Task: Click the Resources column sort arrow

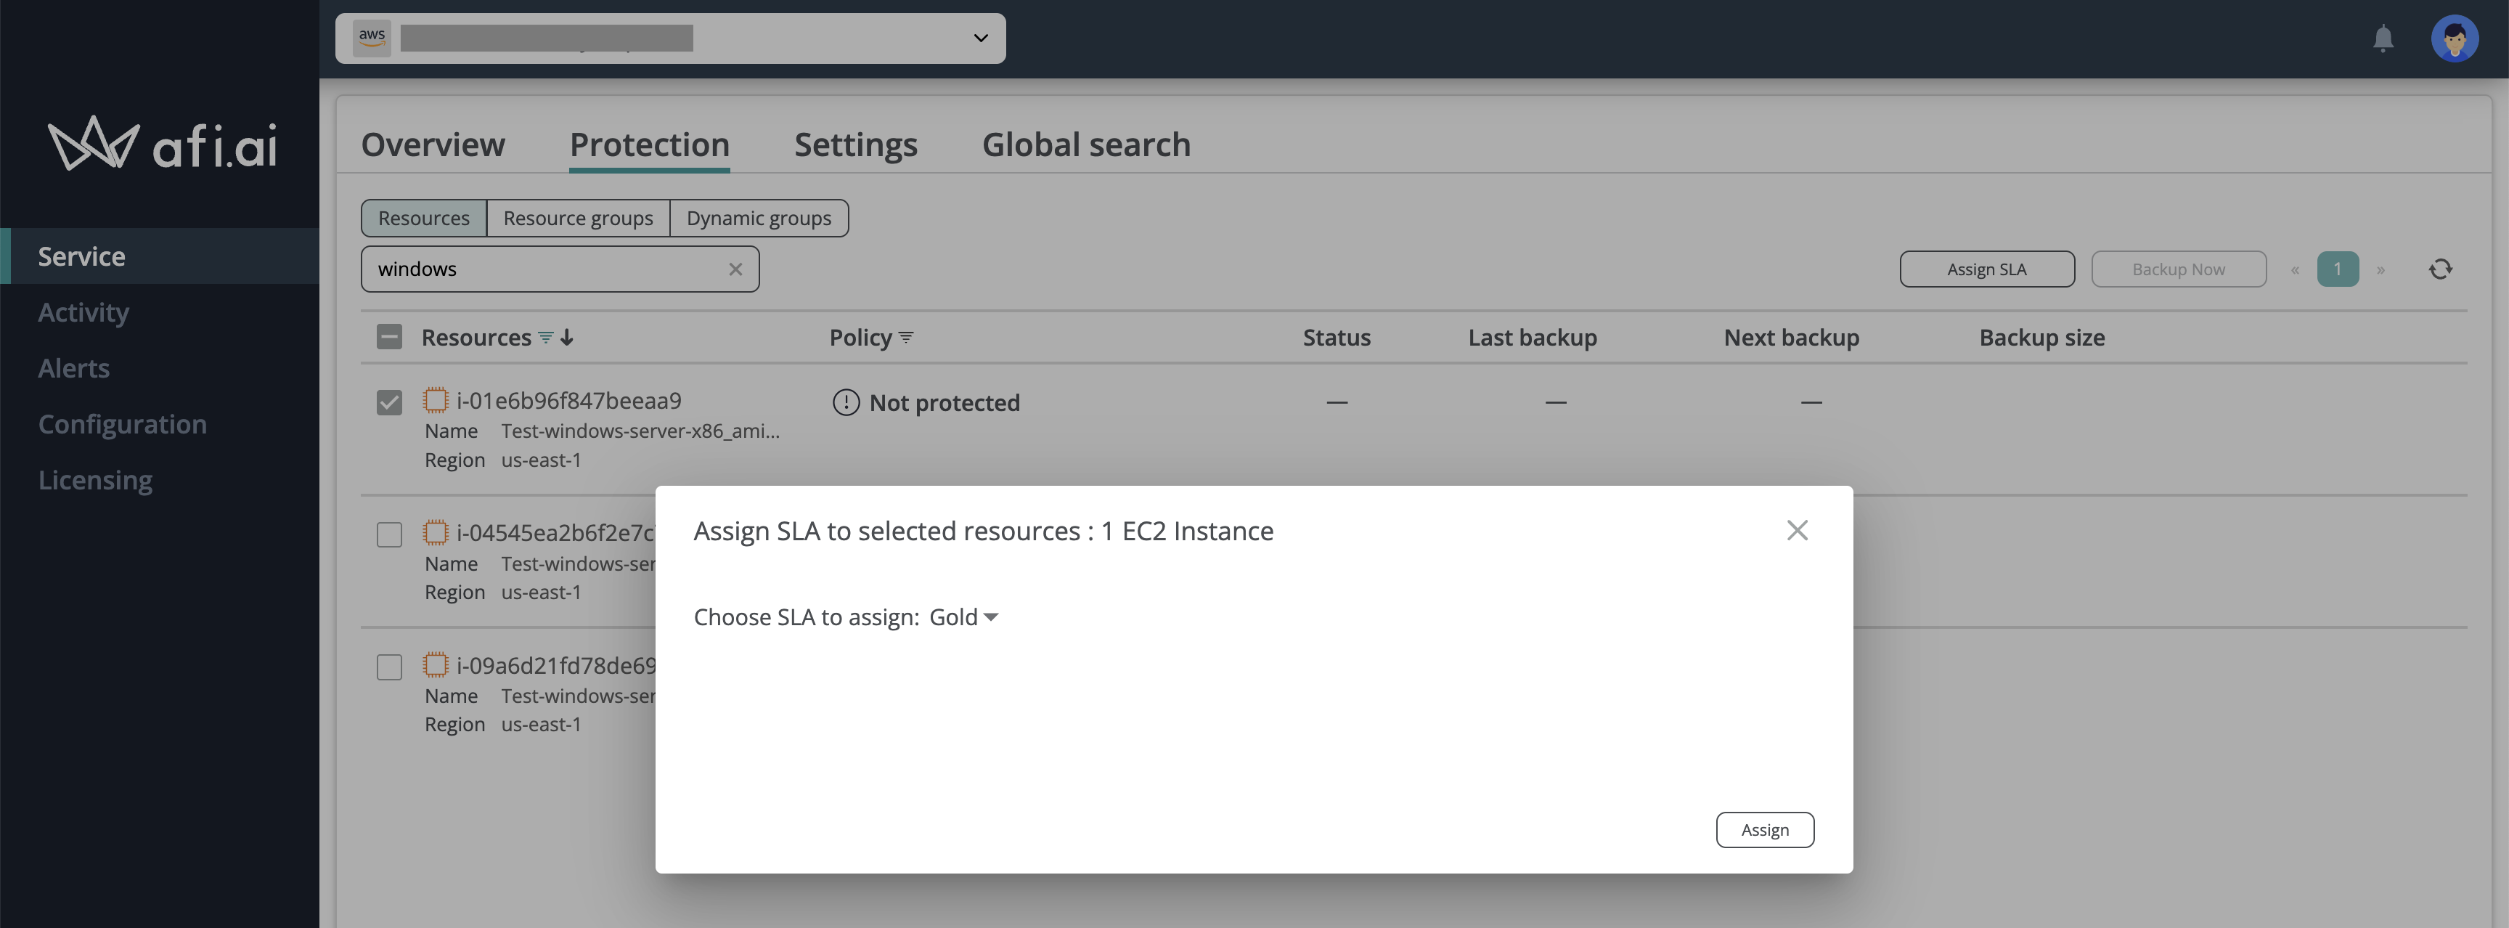Action: [x=567, y=338]
